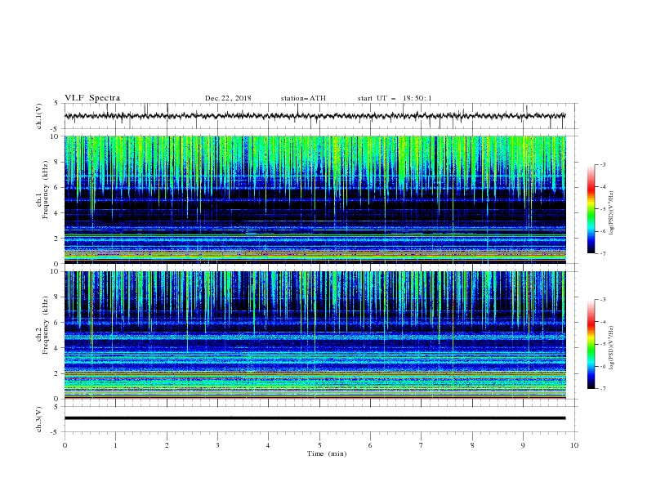The image size is (647, 500).
Task: Click time axis tick label "8"
Action: click(x=472, y=445)
